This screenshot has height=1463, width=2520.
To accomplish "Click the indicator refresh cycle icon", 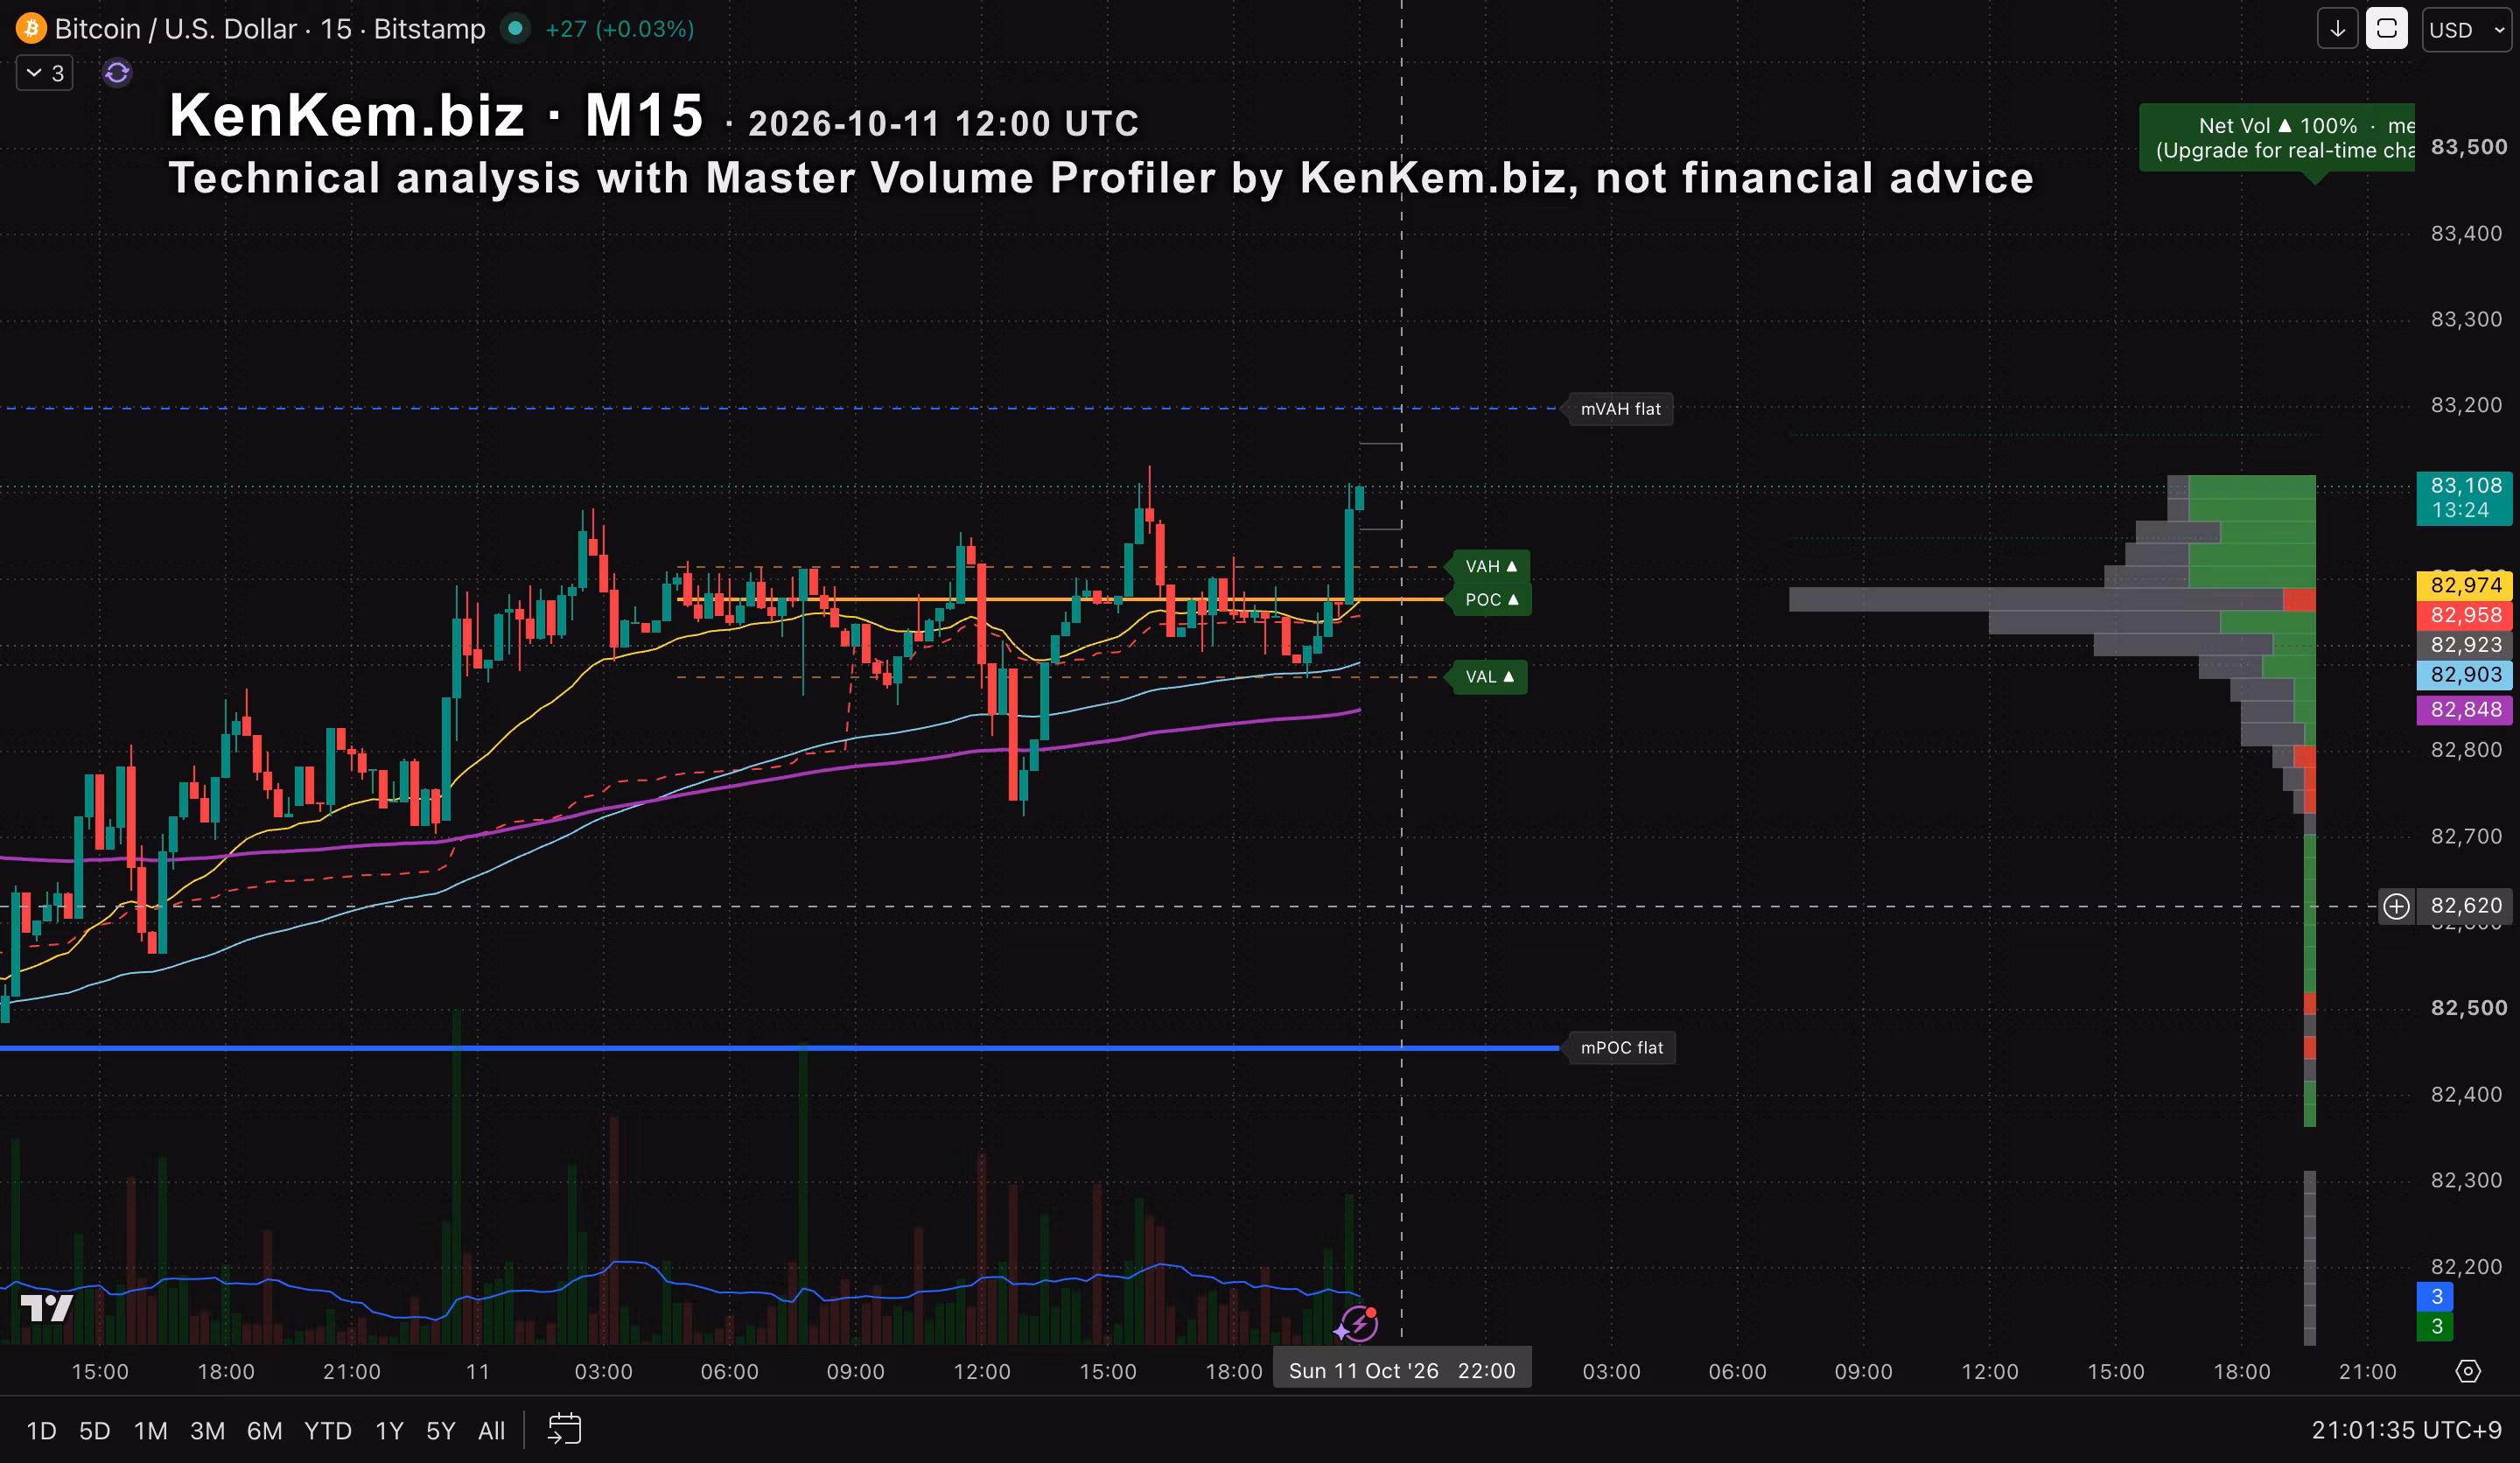I will click(x=117, y=73).
